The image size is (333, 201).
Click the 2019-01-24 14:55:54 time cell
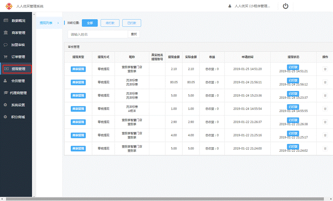pyautogui.click(x=247, y=109)
